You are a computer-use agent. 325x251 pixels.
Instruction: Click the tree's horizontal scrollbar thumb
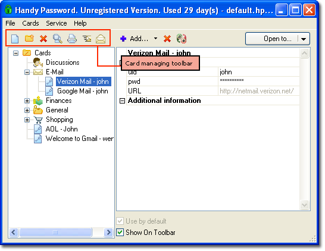click(55, 233)
